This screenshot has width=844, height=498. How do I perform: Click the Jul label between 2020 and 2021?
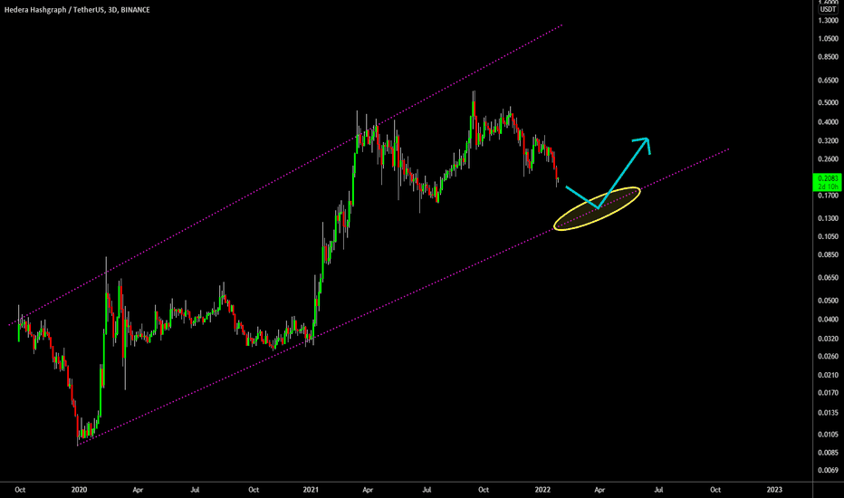195,490
